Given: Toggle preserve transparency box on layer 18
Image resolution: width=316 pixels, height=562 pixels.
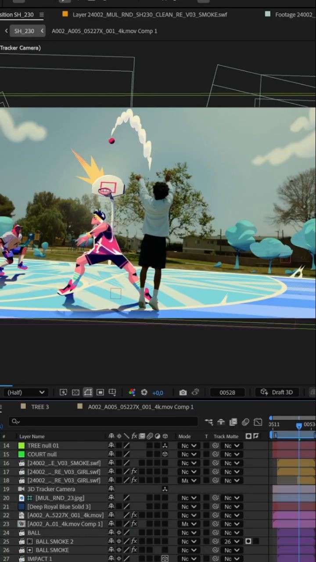Looking at the screenshot, I should 206,480.
